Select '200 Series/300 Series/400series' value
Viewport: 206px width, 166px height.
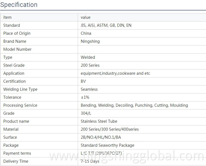tap(110, 129)
